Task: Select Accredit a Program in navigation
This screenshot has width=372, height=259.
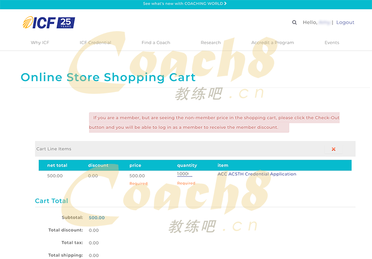Action: click(272, 43)
